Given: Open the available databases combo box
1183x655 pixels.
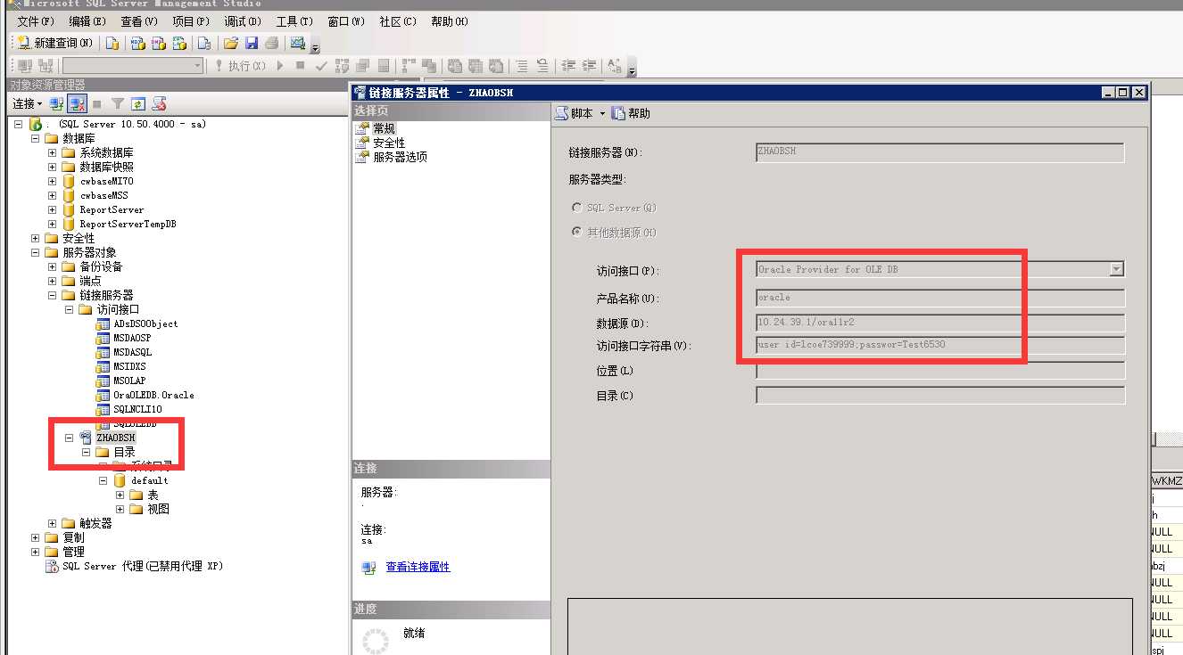Looking at the screenshot, I should point(133,66).
